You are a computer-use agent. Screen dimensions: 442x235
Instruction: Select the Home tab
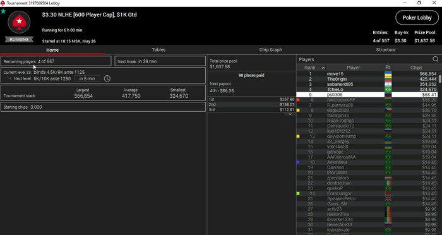(52, 50)
